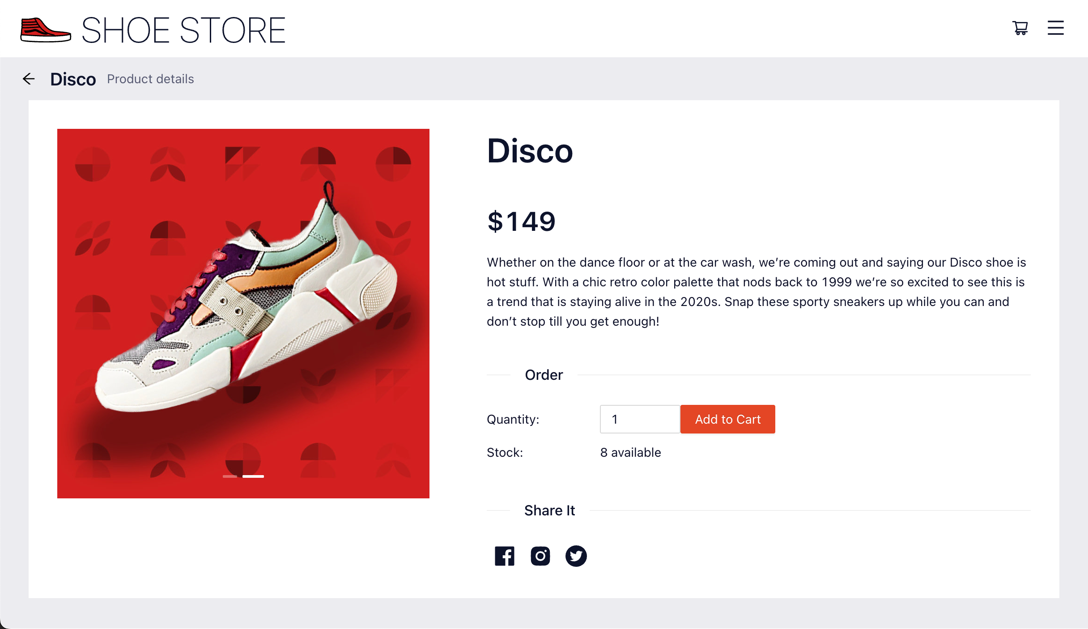
Task: Click the red sneaker logo icon
Action: (45, 30)
